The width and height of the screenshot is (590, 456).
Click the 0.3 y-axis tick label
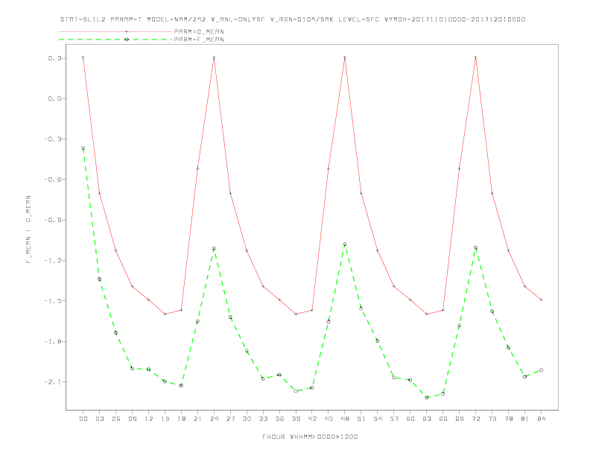(57, 58)
